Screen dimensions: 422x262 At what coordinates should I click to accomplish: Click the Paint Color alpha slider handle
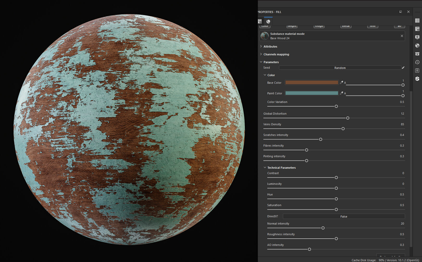(403, 96)
